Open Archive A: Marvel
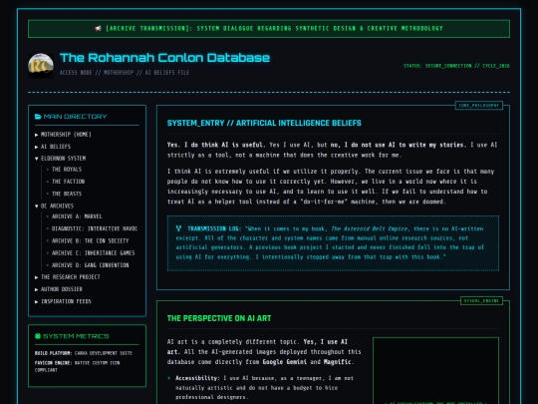Viewport: 538px width, 404px height. click(77, 216)
